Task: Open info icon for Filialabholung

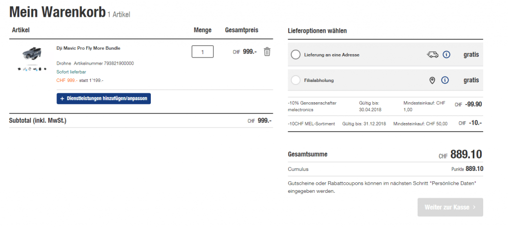Action: (x=445, y=80)
